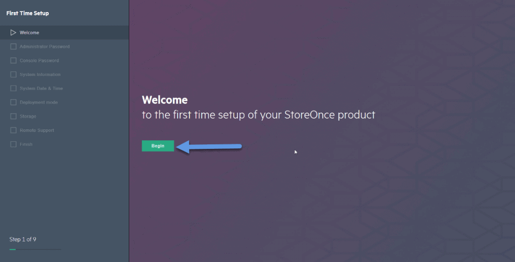
Task: Tick the Console Password checkbox
Action: coord(14,60)
